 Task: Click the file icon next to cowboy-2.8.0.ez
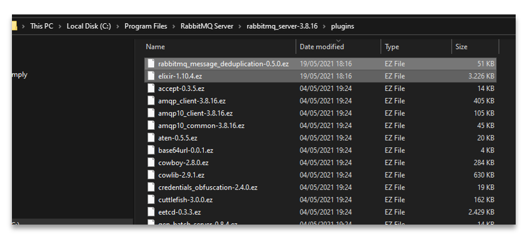coord(152,162)
